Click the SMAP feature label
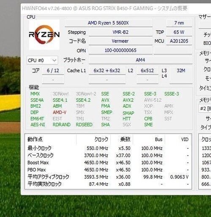This screenshot has height=217, width=211. [x=129, y=113]
